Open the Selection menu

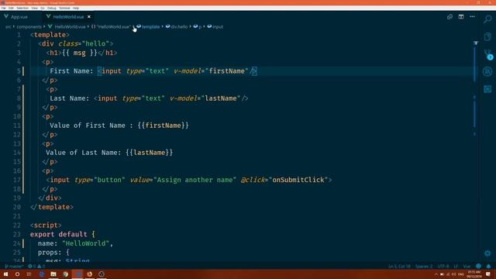[x=22, y=8]
